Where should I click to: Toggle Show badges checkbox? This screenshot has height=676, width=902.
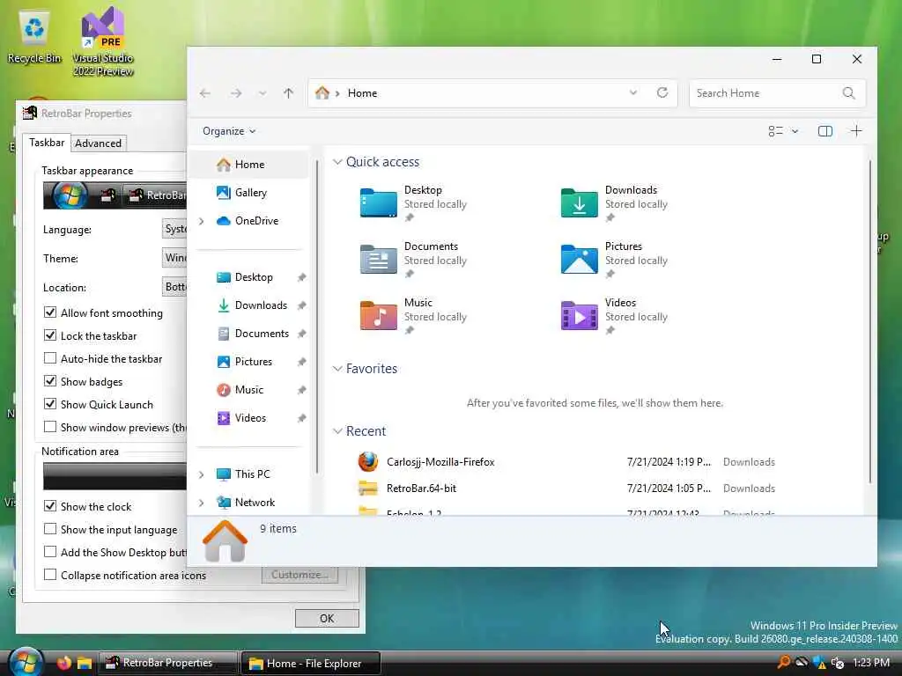point(50,381)
